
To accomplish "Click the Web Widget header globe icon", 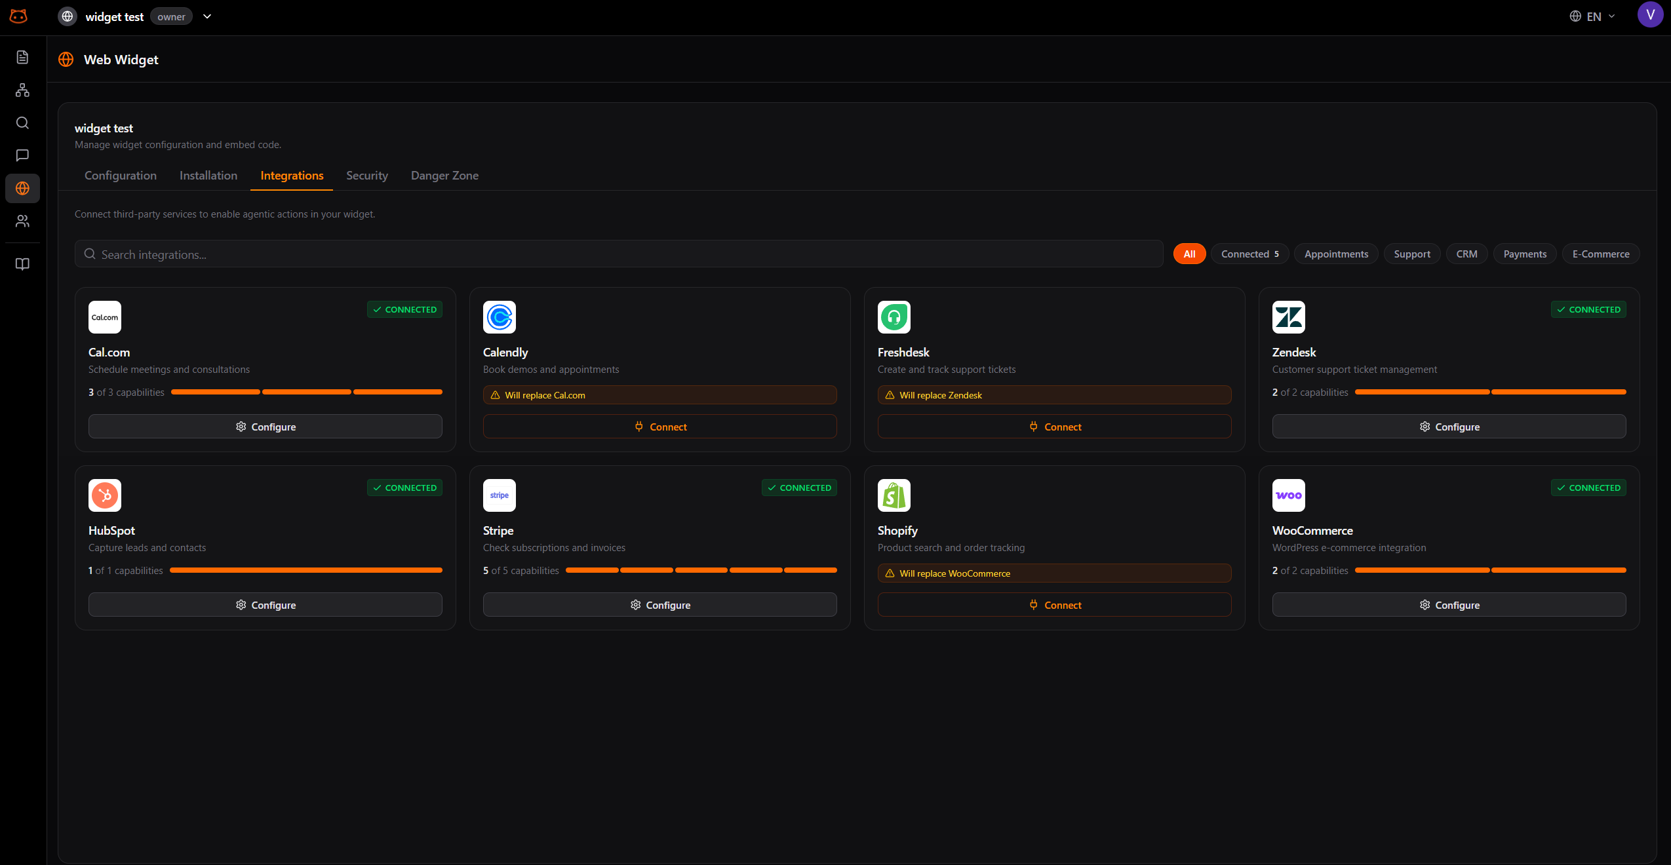I will click(66, 60).
